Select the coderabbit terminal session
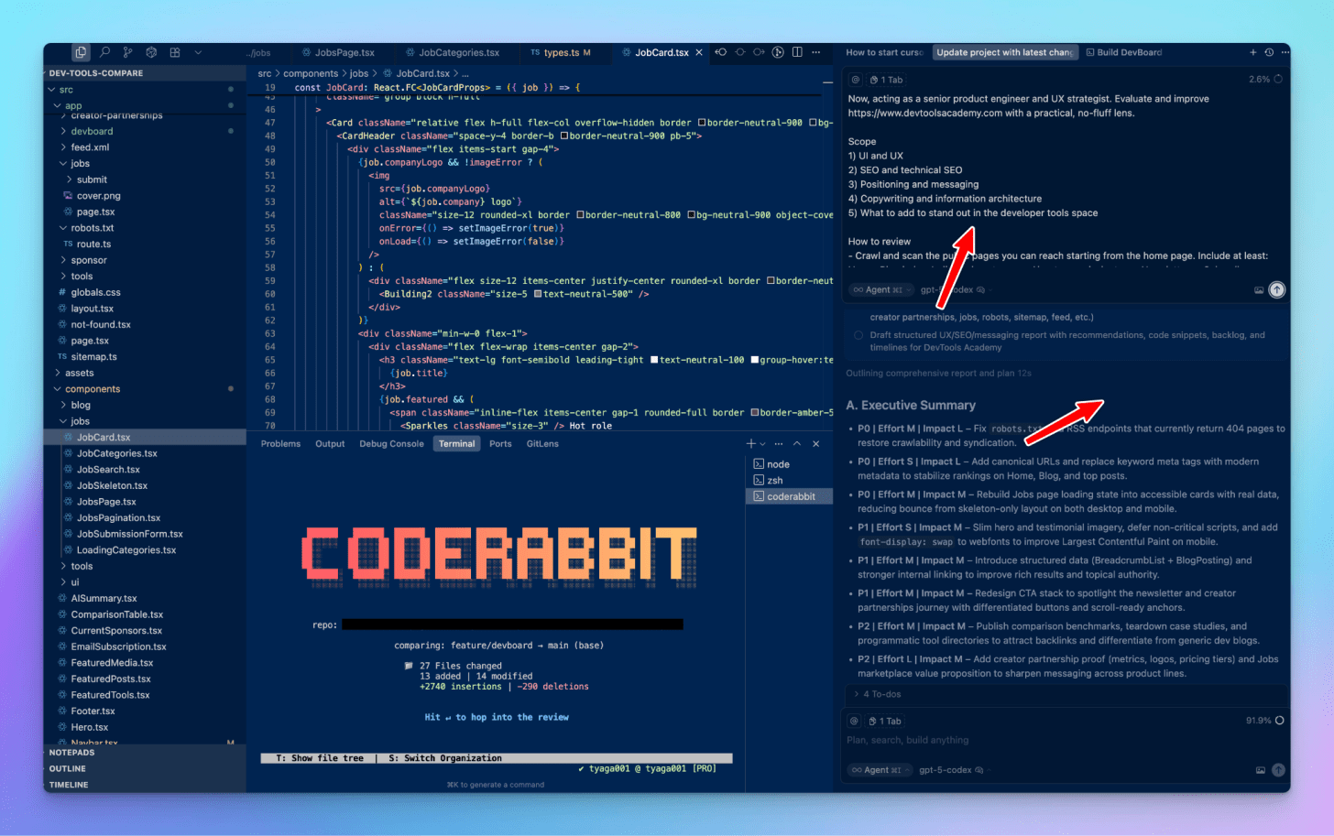The image size is (1334, 836). (790, 495)
